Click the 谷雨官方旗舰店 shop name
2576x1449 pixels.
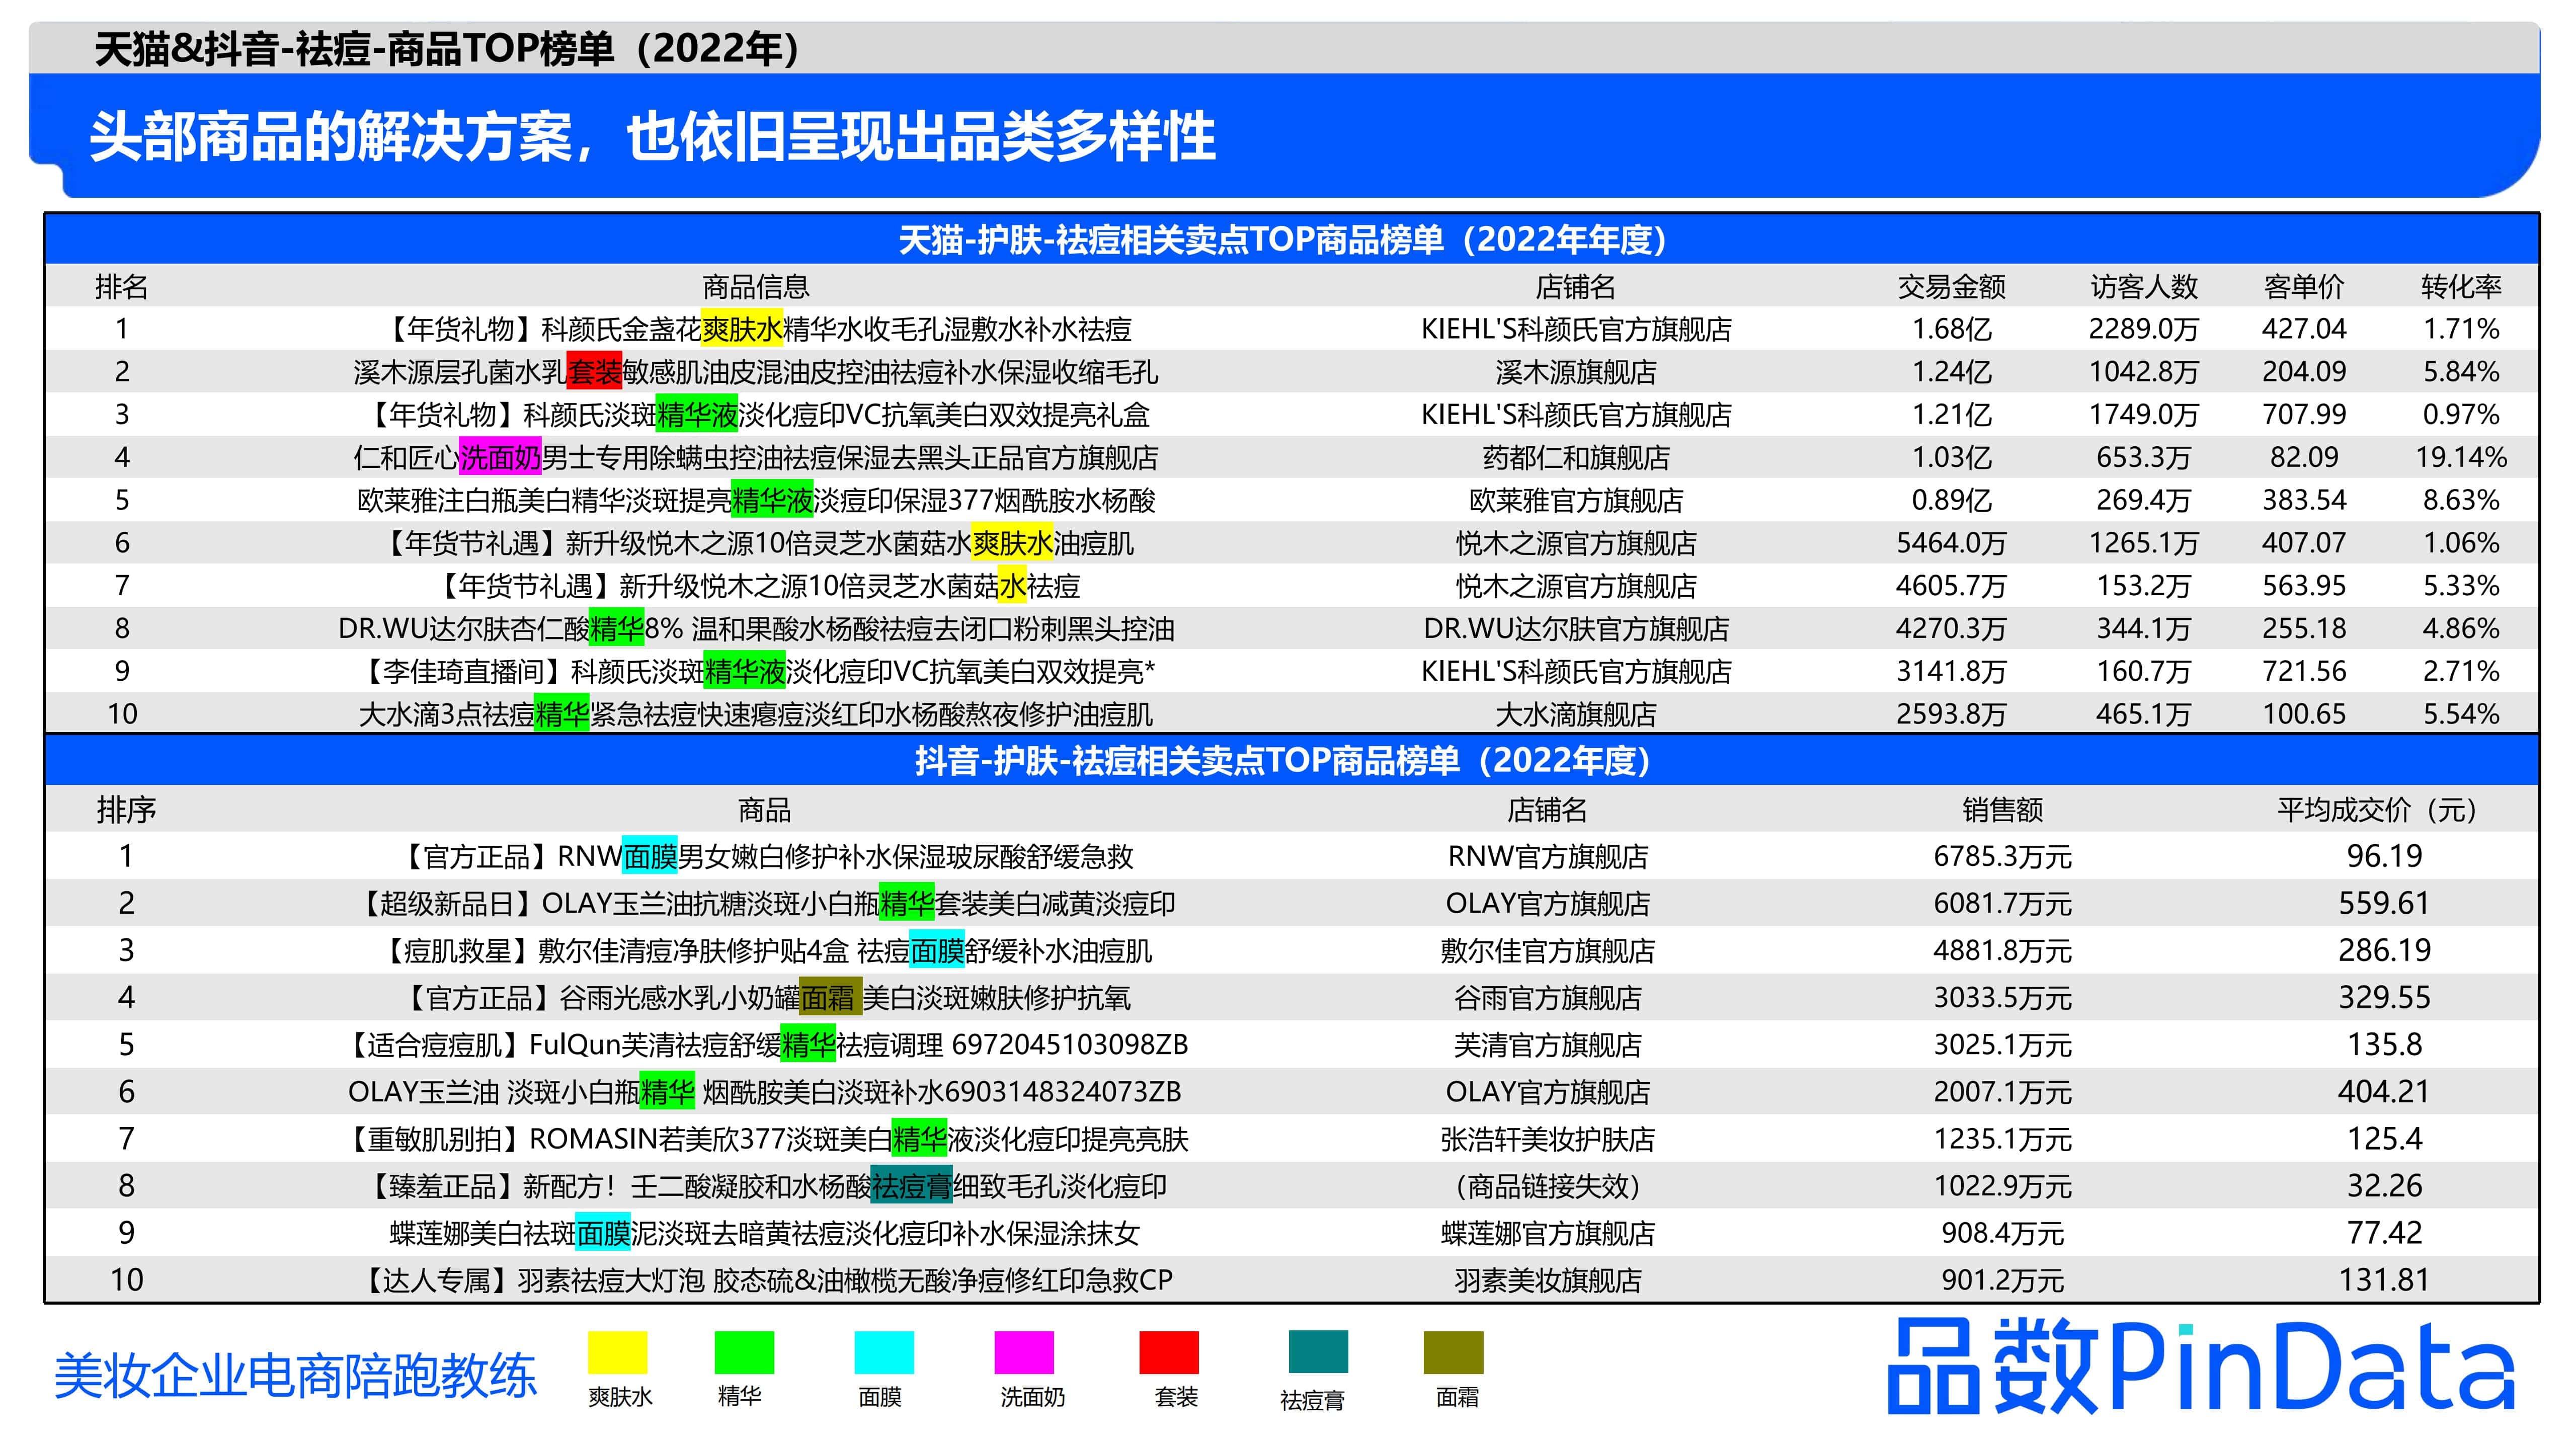click(1548, 997)
